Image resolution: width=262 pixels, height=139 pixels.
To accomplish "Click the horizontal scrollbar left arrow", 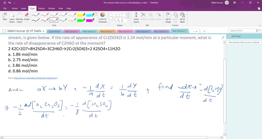I will click(2, 137).
